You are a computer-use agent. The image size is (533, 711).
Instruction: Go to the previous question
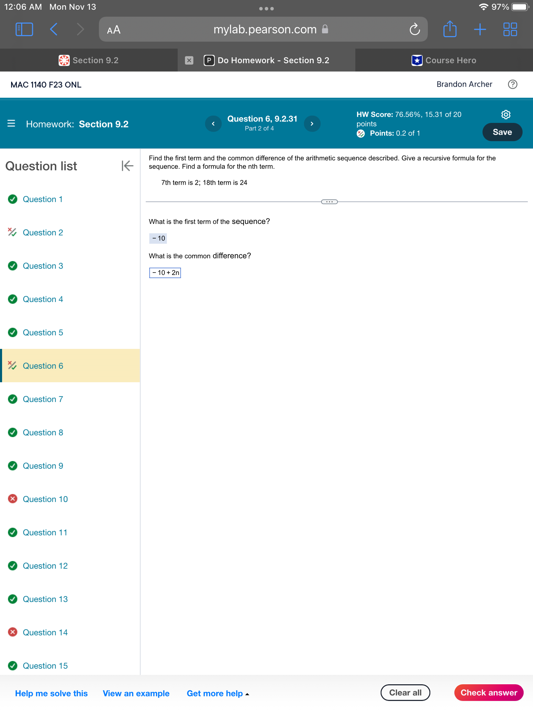click(x=213, y=124)
